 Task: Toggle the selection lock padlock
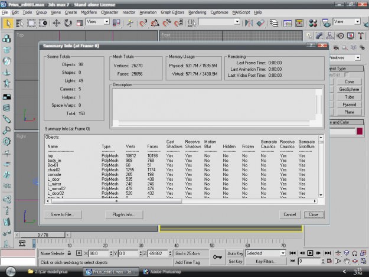click(x=69, y=253)
